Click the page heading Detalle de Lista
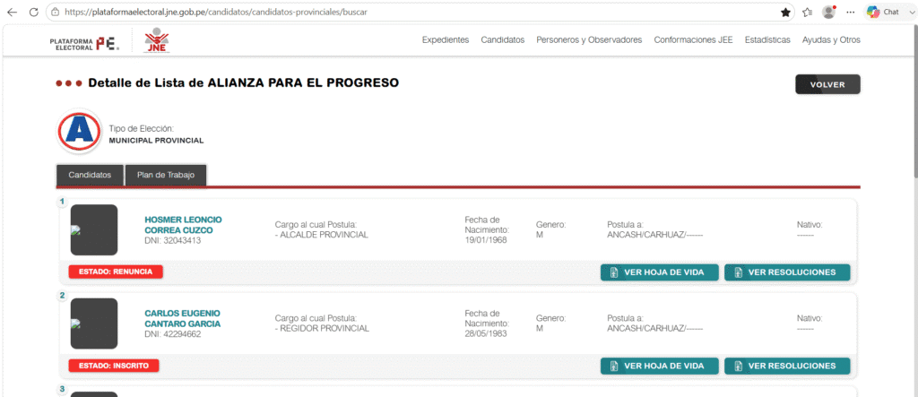 pos(244,83)
